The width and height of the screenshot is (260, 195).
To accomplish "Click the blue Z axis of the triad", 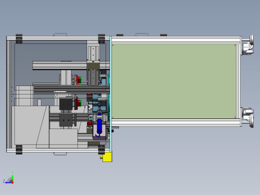I will (x=8, y=182).
